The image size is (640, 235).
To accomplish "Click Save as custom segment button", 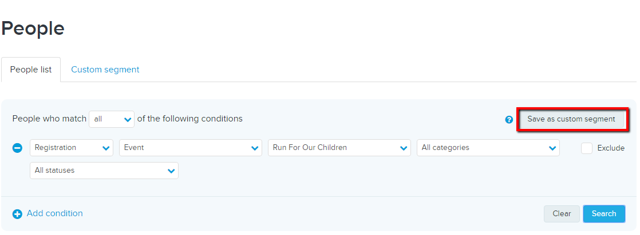I will point(571,119).
